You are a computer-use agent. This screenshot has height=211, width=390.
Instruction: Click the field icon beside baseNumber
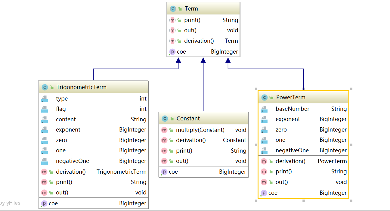click(264, 109)
